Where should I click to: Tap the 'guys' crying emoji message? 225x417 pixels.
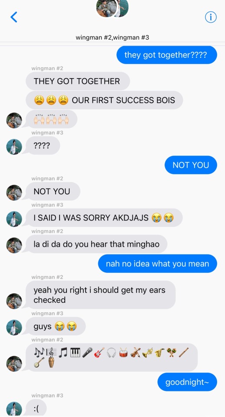pyautogui.click(x=56, y=326)
